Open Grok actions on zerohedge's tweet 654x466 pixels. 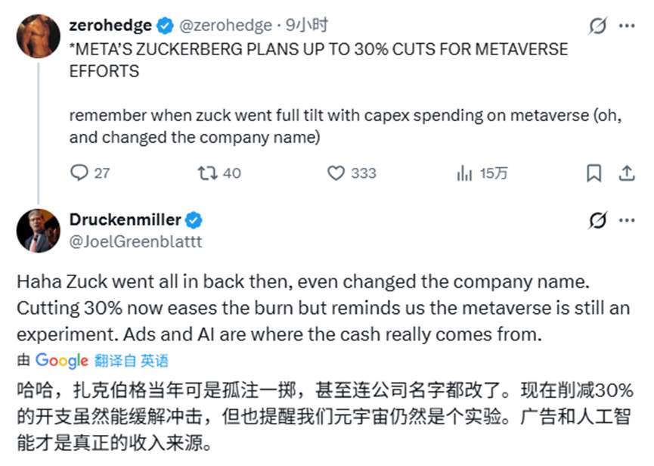click(x=597, y=25)
